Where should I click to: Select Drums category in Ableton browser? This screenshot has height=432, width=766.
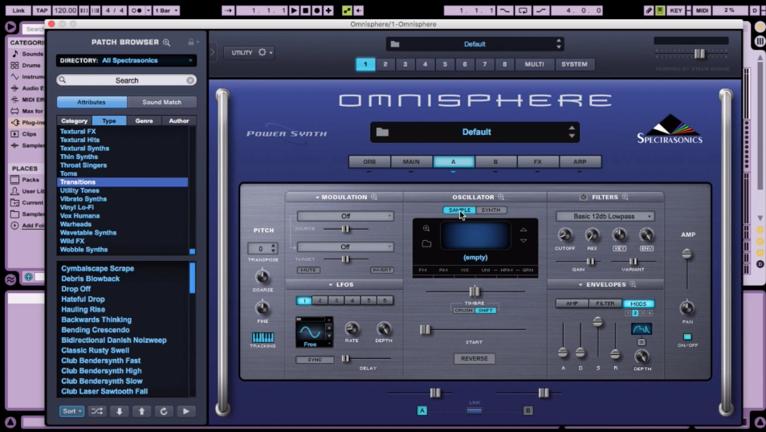(31, 65)
